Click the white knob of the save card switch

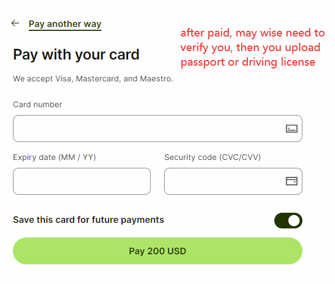coord(294,221)
